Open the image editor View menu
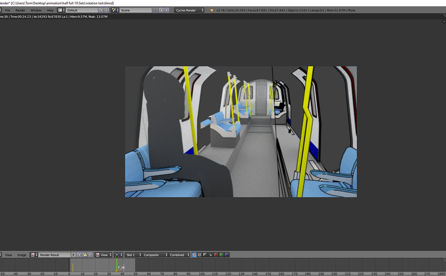Viewport: 446px width, 276px height. coord(9,255)
